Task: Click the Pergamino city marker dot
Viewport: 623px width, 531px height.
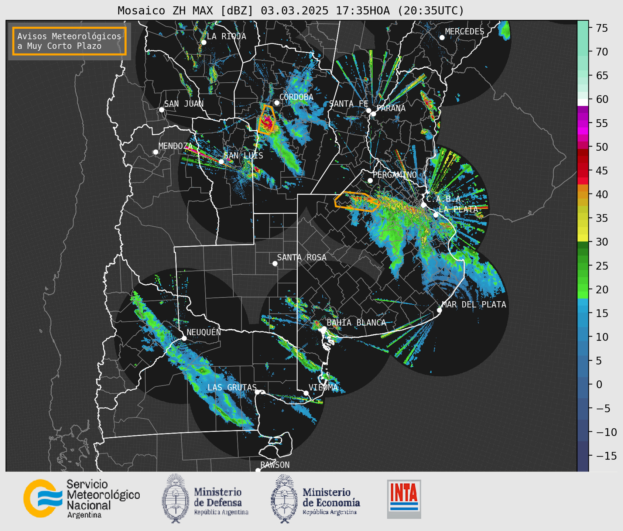Action: point(370,181)
